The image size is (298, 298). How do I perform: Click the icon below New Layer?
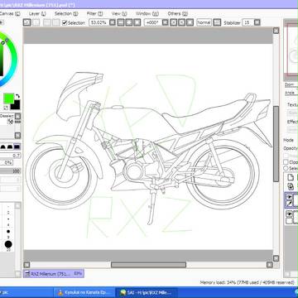(x=290, y=186)
